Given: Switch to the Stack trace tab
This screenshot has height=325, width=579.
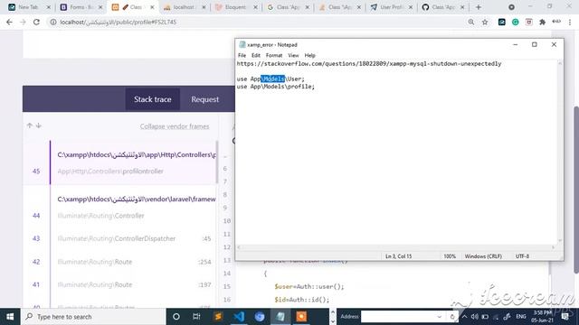Looking at the screenshot, I should click(x=153, y=99).
